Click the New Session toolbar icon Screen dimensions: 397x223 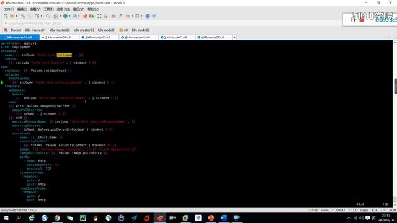[6, 16]
